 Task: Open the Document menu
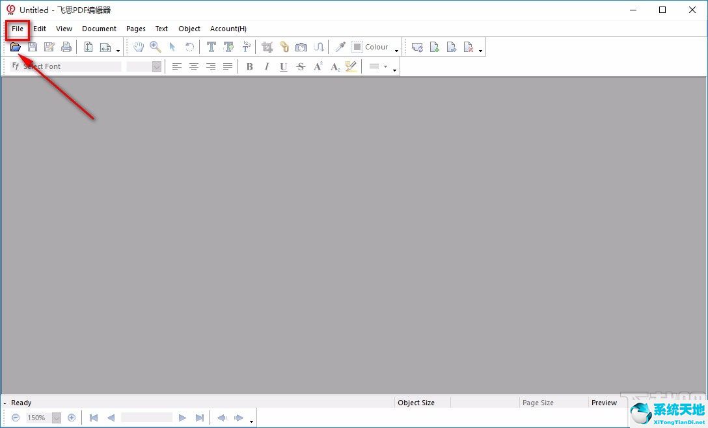coord(99,29)
